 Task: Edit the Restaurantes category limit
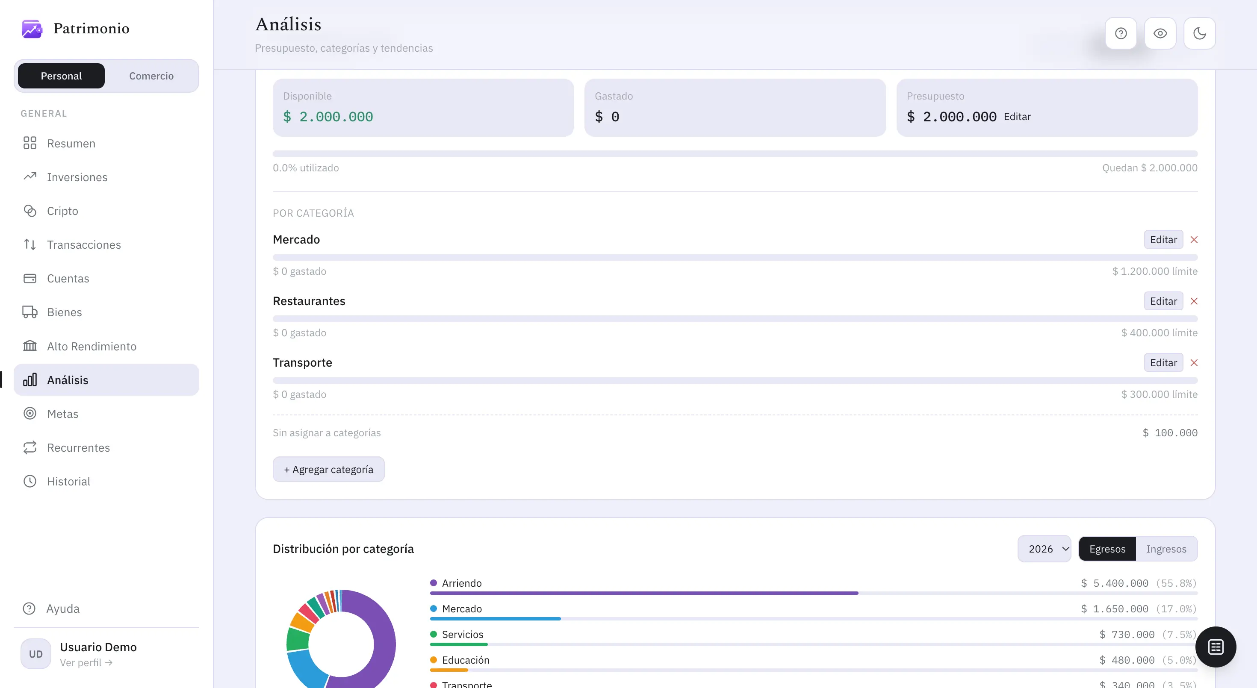coord(1163,301)
